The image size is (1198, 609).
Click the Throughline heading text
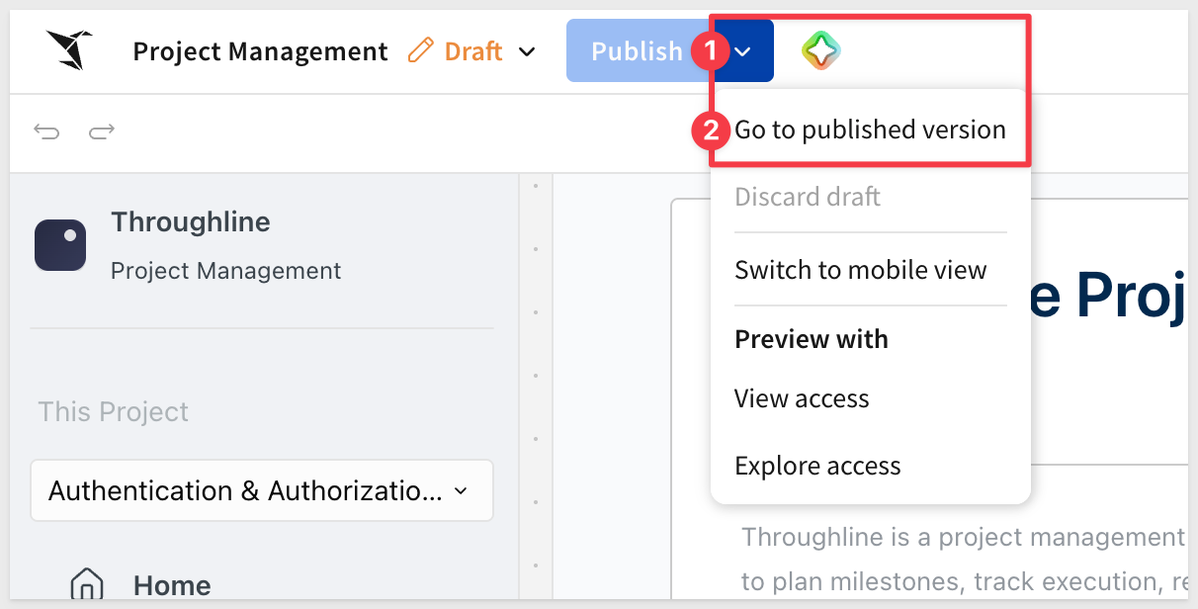click(191, 222)
